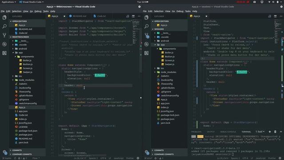Open package.json in right explorer
The image size is (284, 160).
point(167,119)
